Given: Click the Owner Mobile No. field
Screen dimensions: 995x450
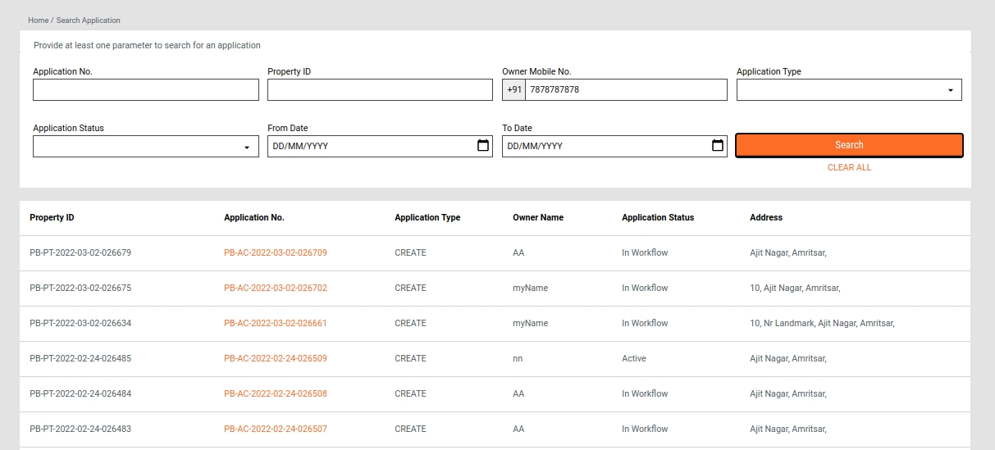Looking at the screenshot, I should pos(625,90).
